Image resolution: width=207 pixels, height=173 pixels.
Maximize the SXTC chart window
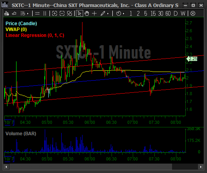(x=193, y=6)
